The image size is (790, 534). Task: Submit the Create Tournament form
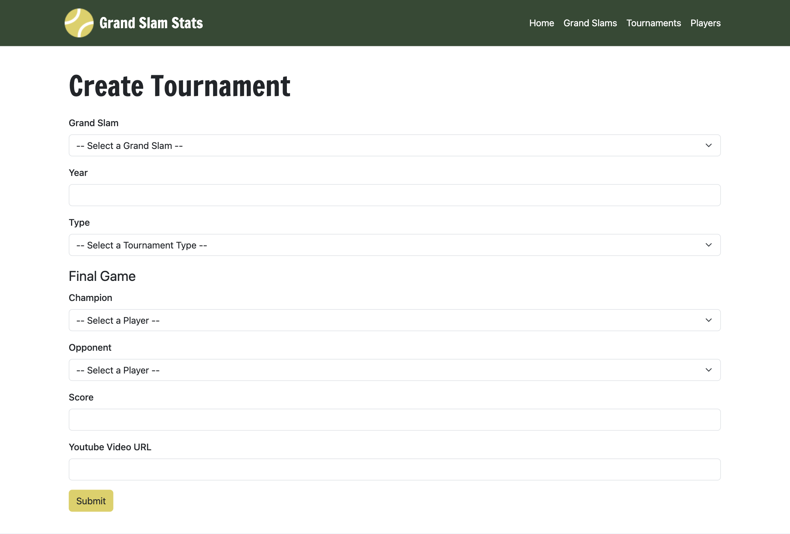coord(91,500)
